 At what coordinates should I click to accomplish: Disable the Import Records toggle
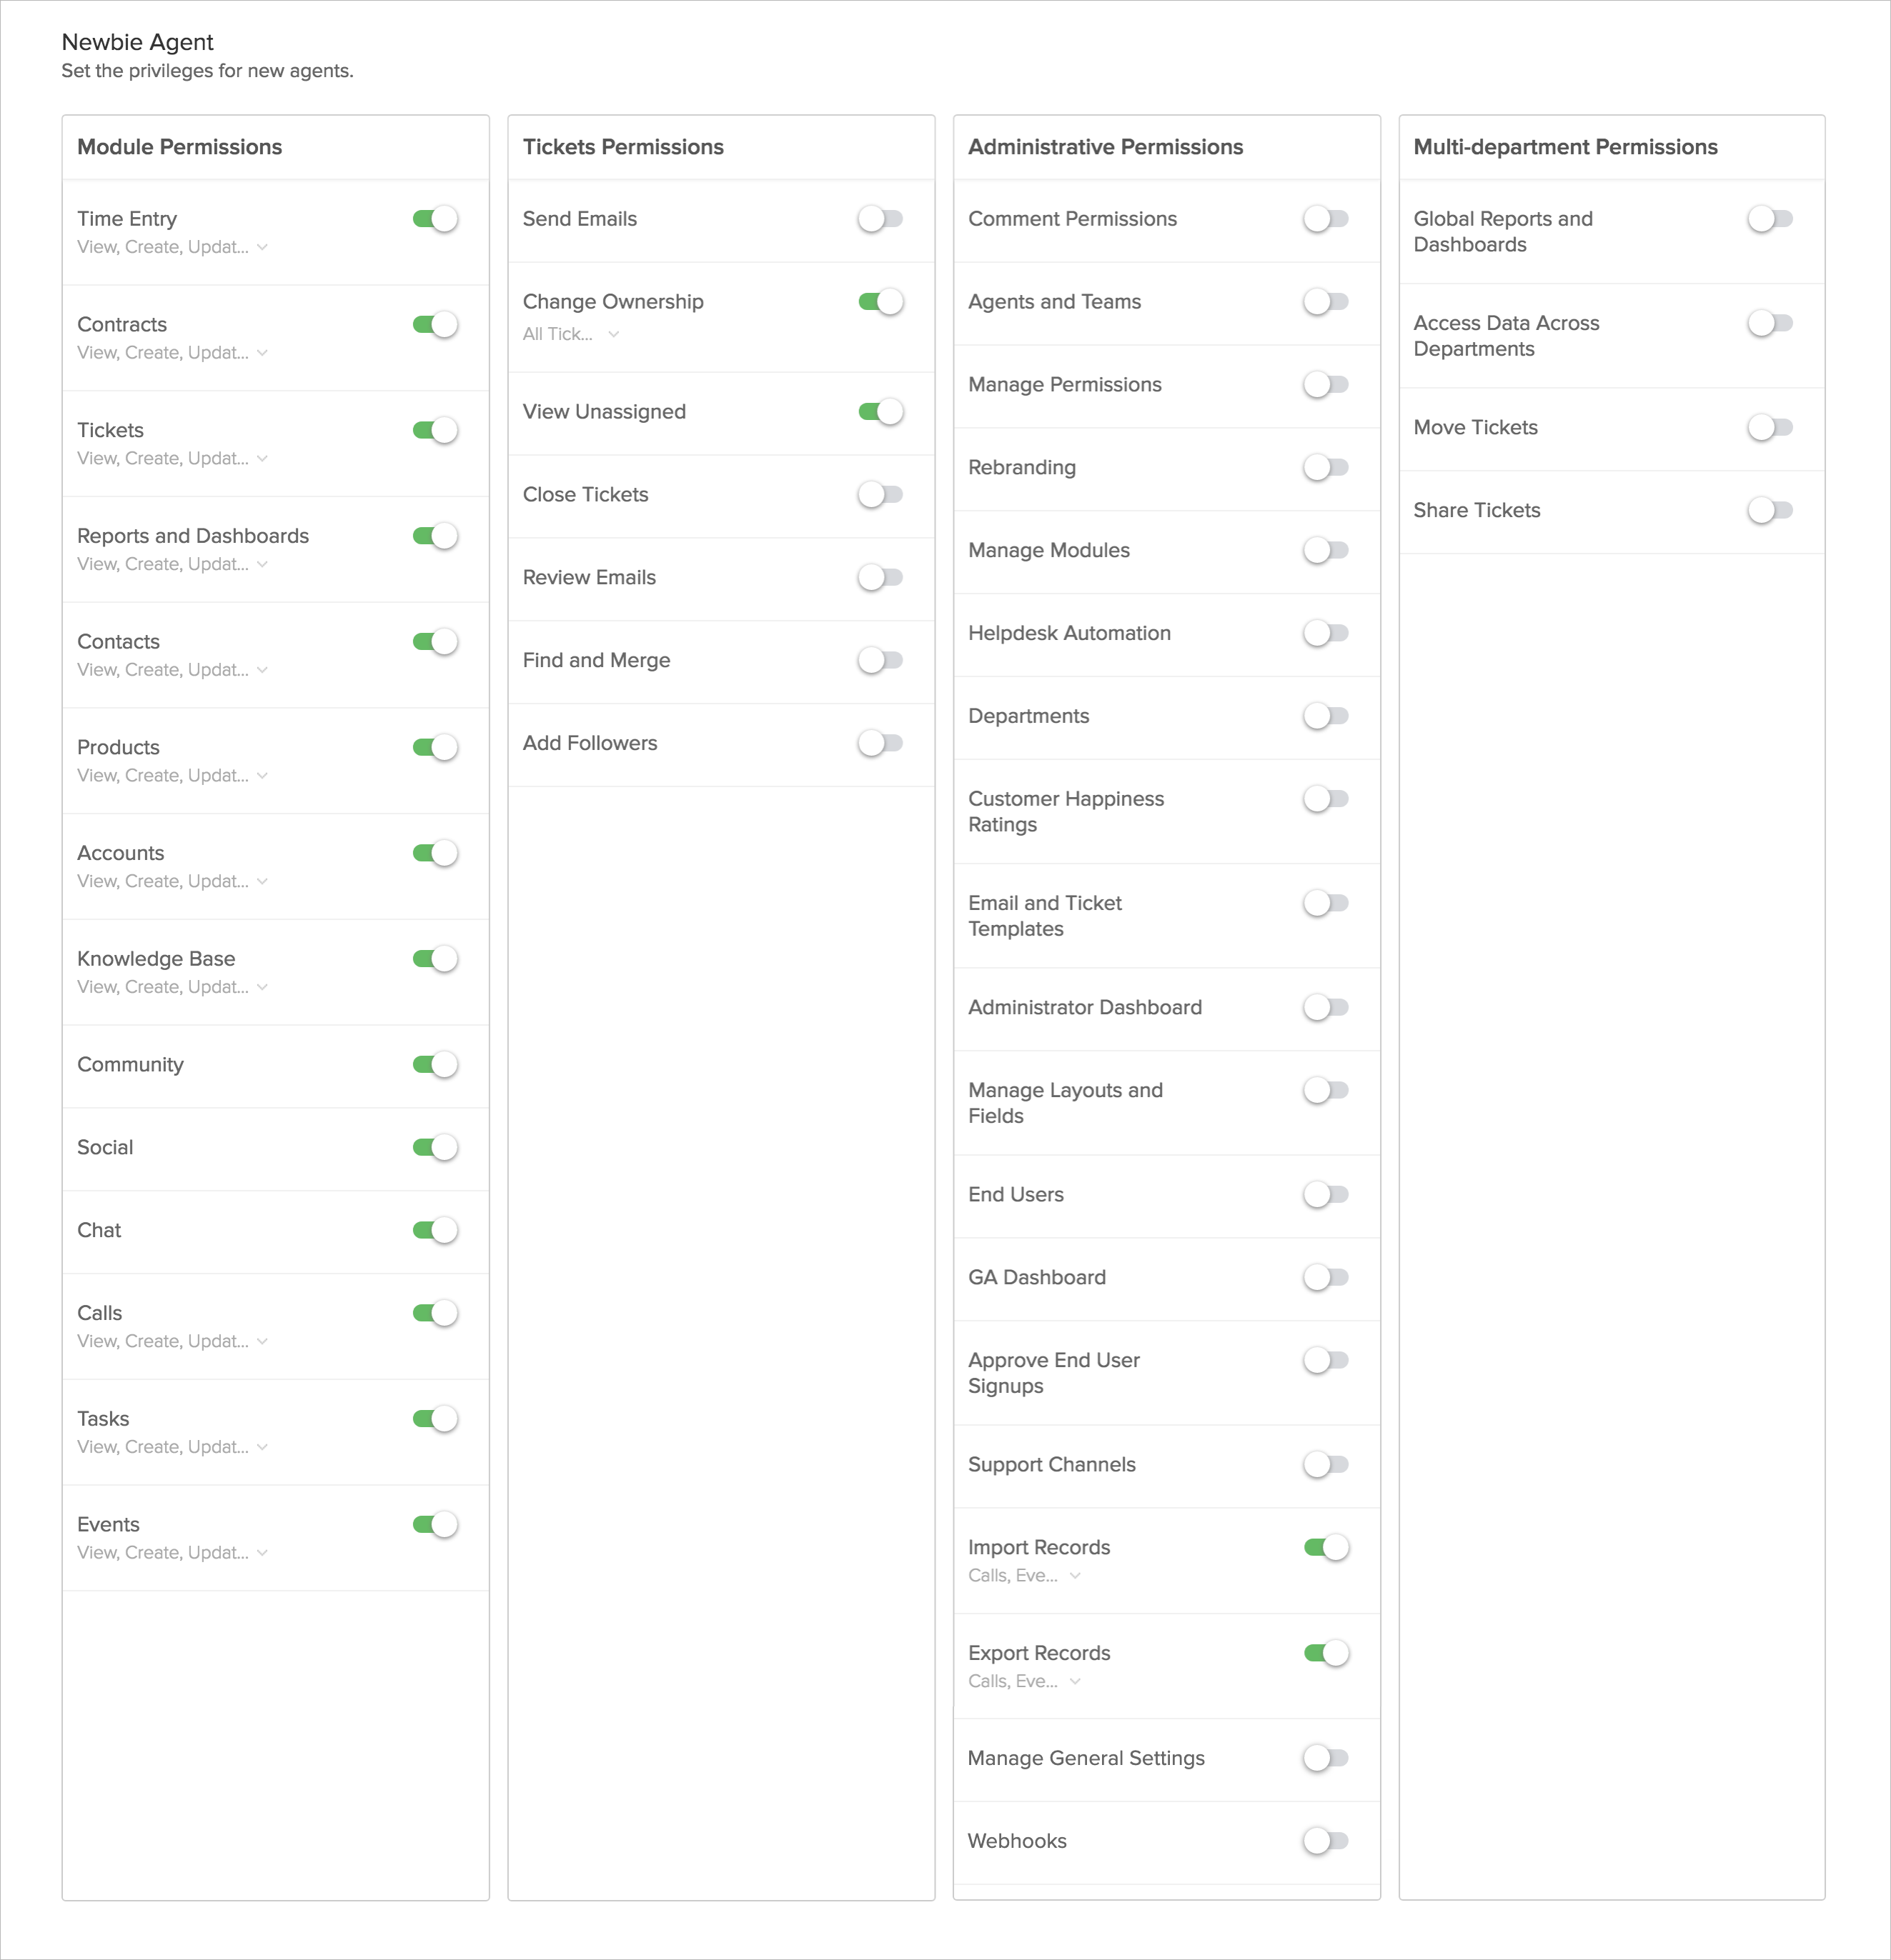[1326, 1548]
